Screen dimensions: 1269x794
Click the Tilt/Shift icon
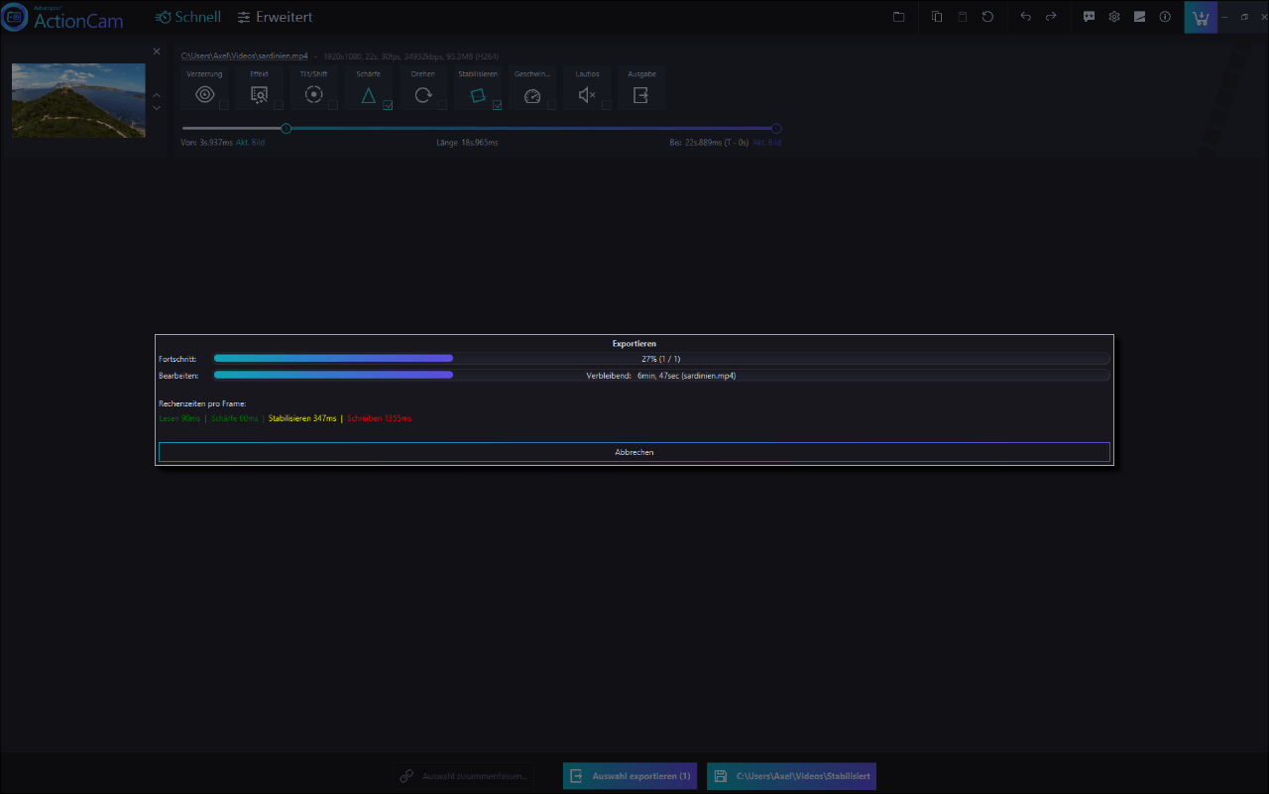tap(313, 95)
